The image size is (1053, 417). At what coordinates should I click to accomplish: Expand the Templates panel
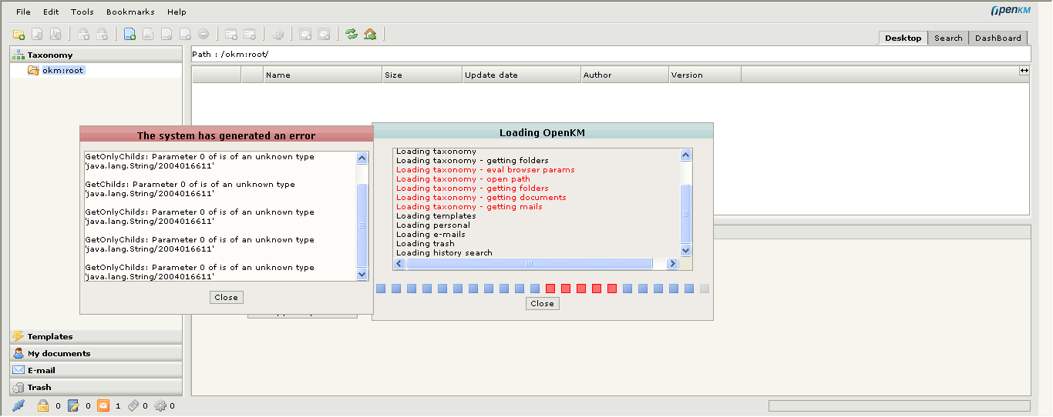[96, 336]
